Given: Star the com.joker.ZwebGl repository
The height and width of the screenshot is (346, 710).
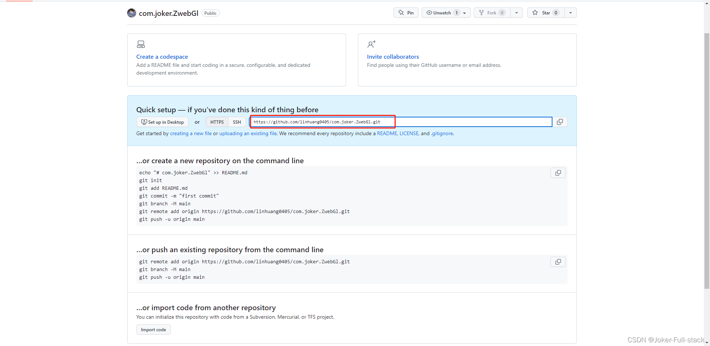Looking at the screenshot, I should point(546,13).
